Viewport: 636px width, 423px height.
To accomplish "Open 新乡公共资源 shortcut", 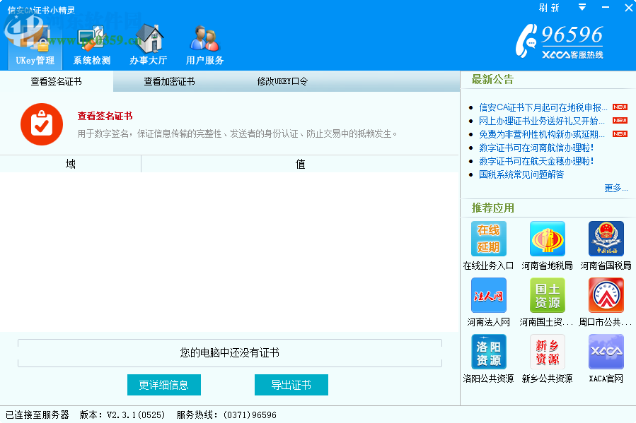I will tap(547, 352).
